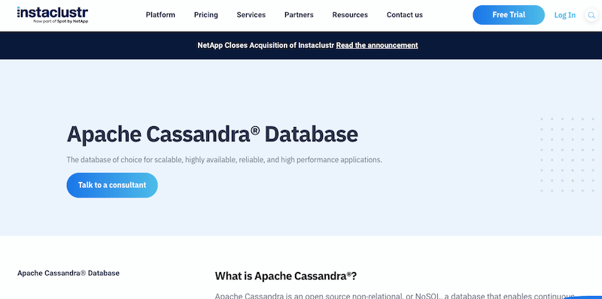Select Apache Cassandra® Database sidebar link
The width and height of the screenshot is (602, 299).
point(68,273)
